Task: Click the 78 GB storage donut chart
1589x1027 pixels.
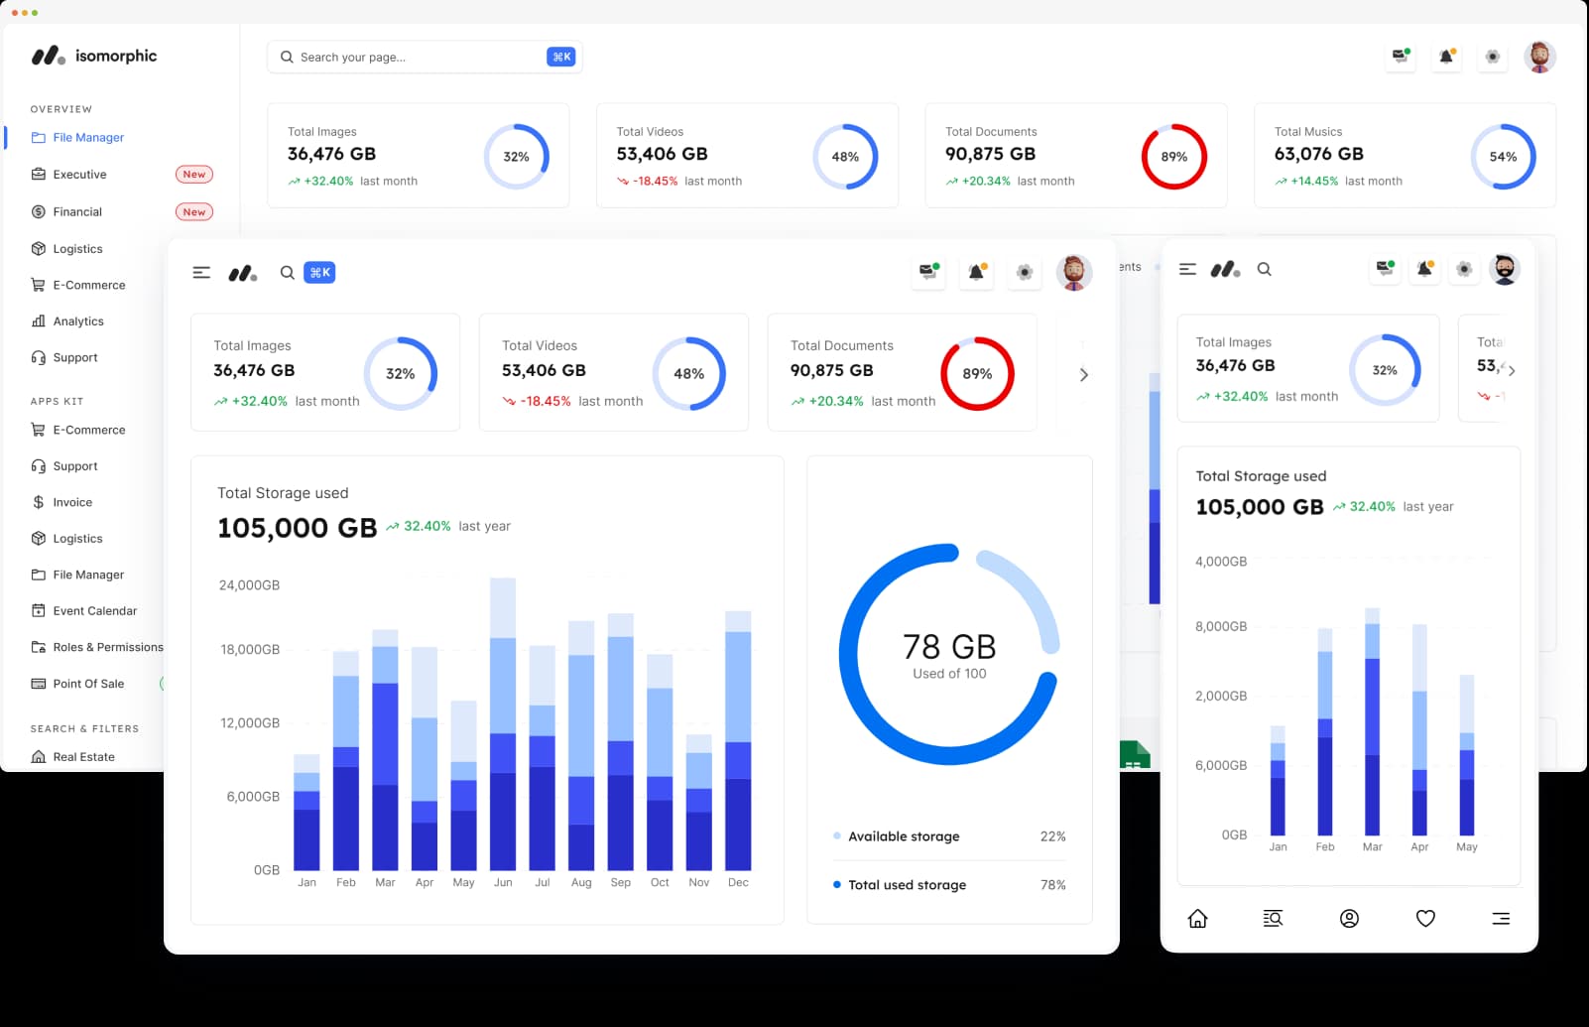Action: (949, 654)
